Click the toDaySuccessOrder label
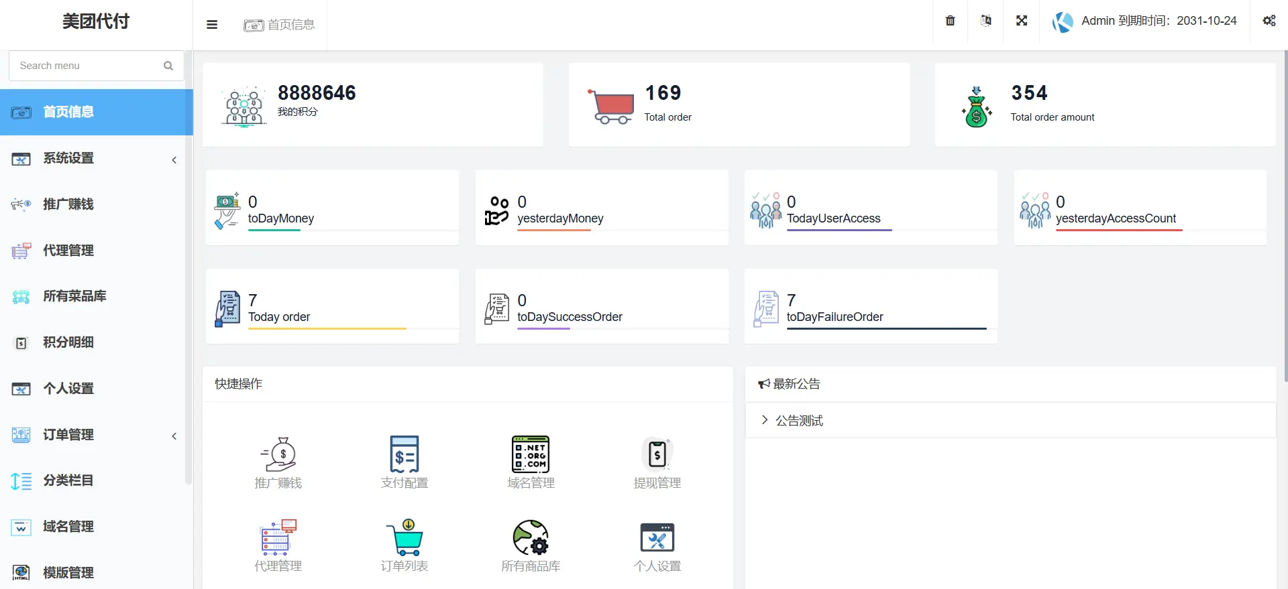 point(570,317)
